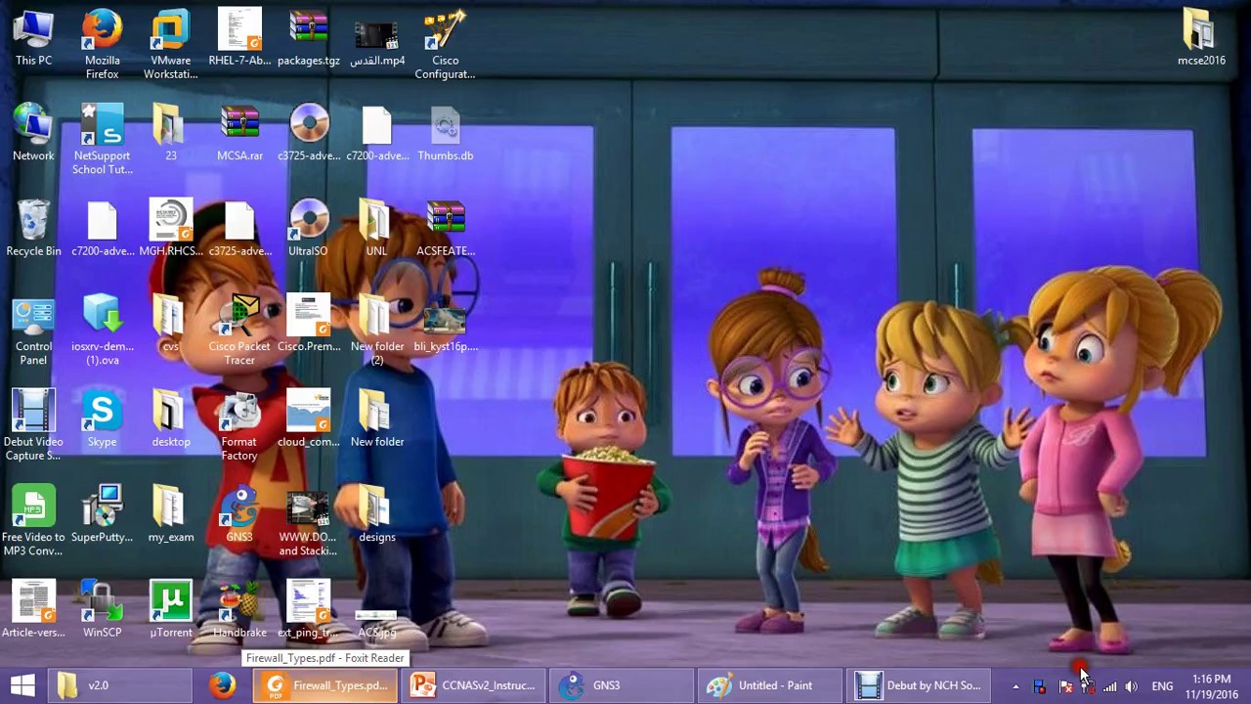The image size is (1251, 704).
Task: Select the folder named 23
Action: pos(170,133)
